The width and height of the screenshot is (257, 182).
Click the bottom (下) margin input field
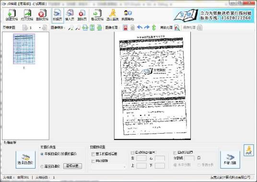tap(160, 166)
